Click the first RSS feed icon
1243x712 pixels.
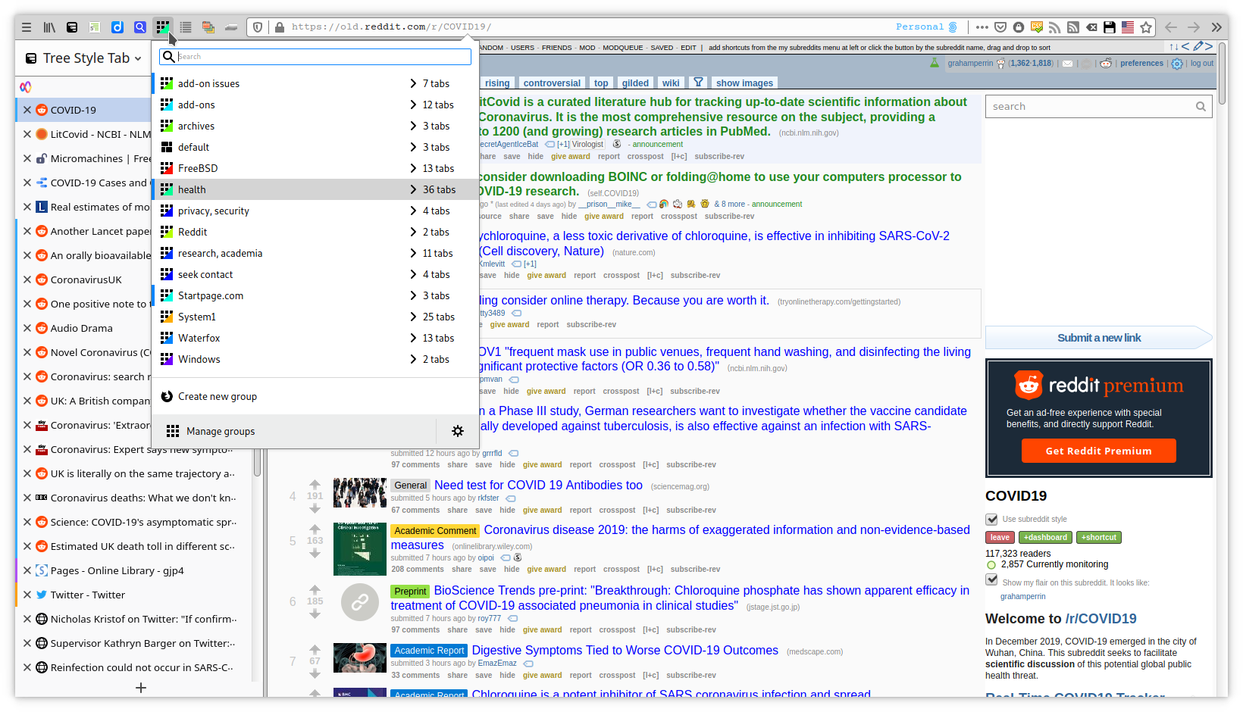(1055, 27)
